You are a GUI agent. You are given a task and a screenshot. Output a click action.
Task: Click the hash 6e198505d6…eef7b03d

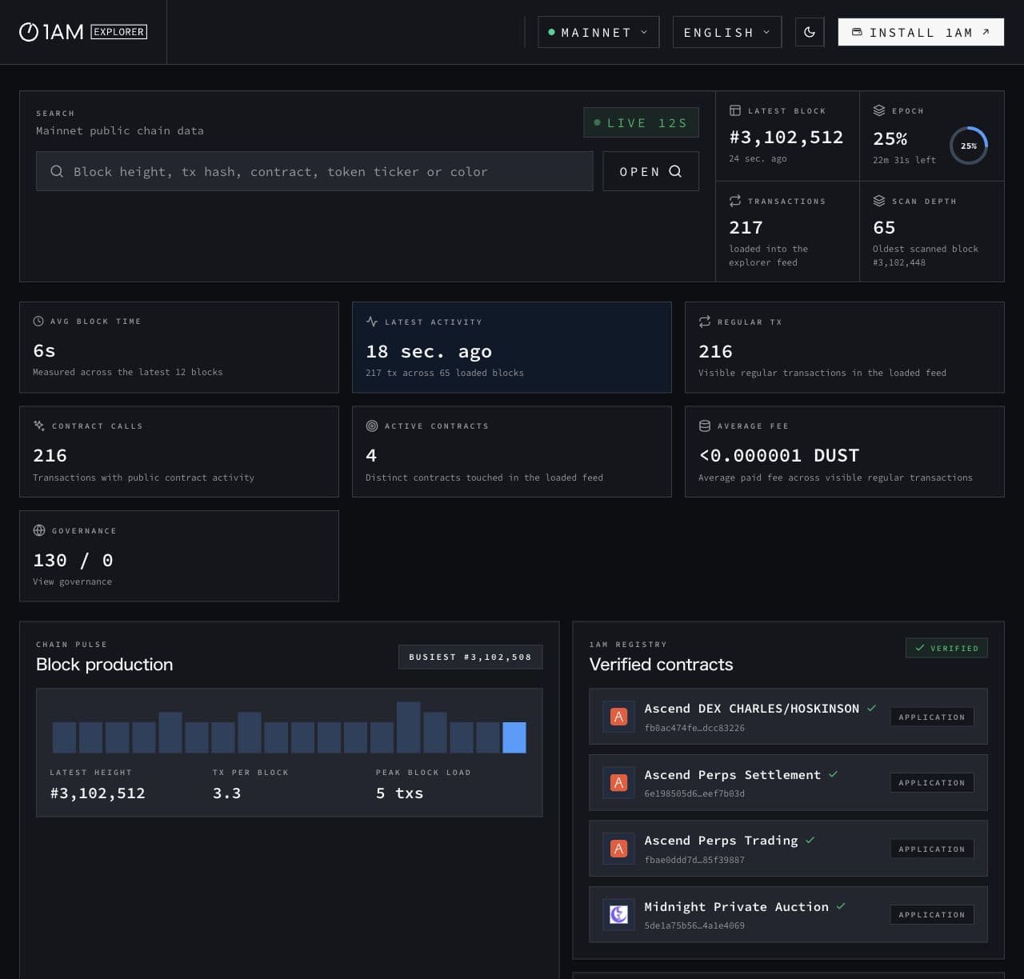[694, 793]
